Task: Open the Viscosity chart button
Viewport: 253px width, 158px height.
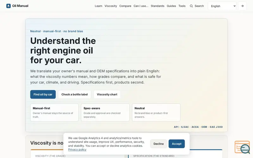Action: (107, 94)
